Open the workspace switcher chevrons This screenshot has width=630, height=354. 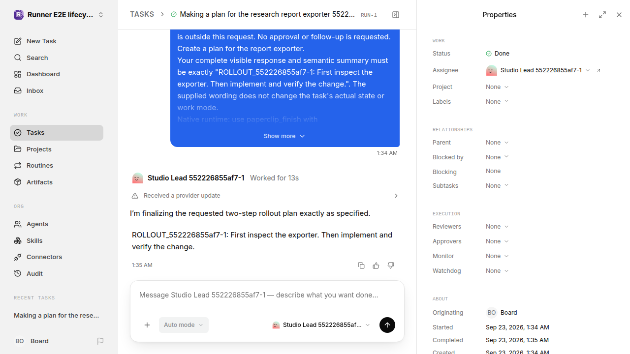[x=101, y=15]
